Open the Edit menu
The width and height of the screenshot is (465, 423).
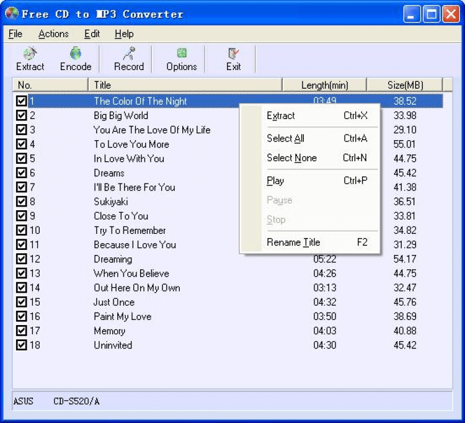click(x=92, y=34)
